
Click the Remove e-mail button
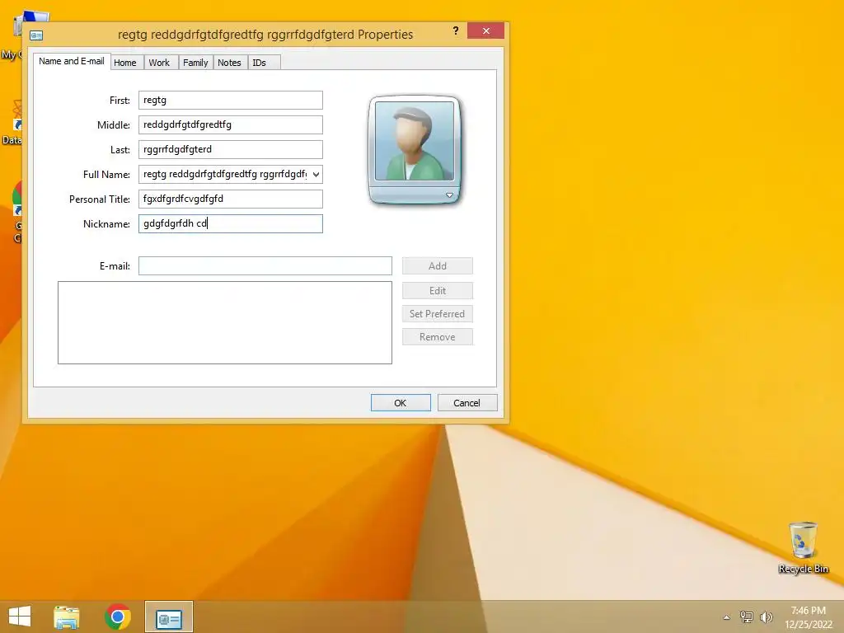[x=438, y=337]
